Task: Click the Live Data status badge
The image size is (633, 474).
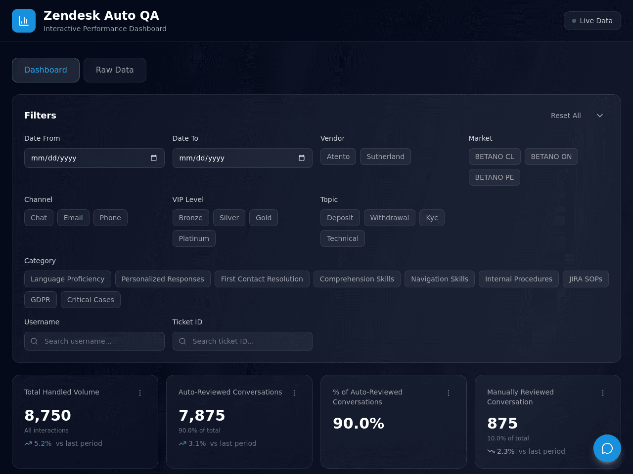Action: (592, 21)
